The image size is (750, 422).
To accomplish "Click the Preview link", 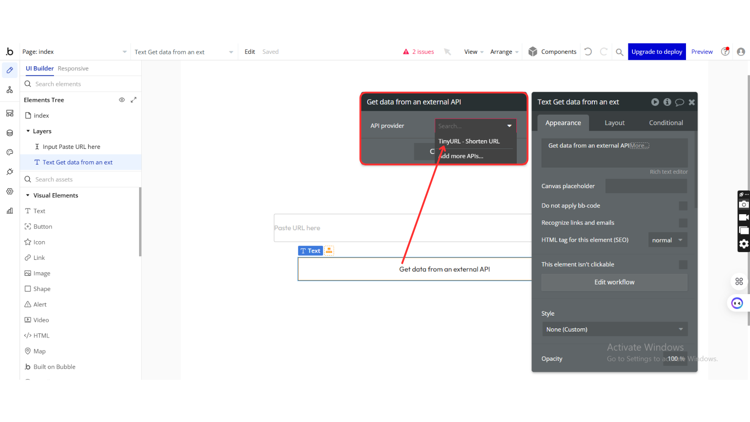I will (702, 52).
